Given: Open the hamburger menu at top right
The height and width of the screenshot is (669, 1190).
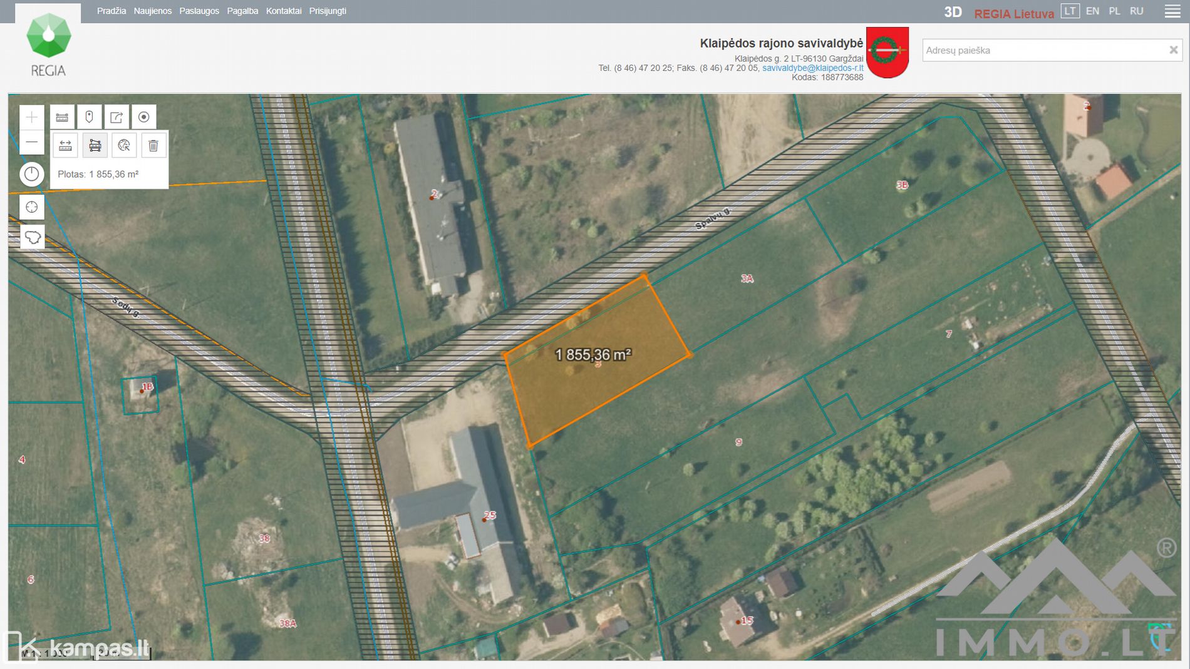Looking at the screenshot, I should point(1172,11).
